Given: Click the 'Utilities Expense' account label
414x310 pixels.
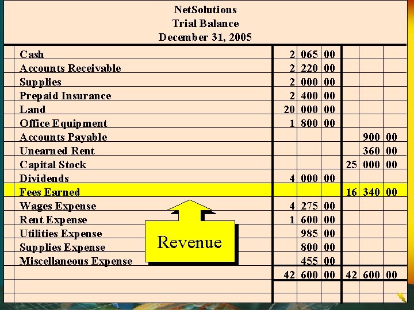Looking at the screenshot, I should coord(61,234).
